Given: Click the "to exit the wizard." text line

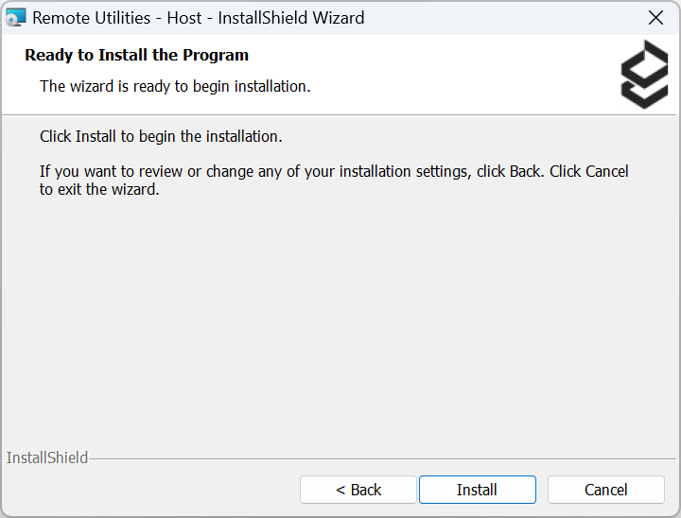Looking at the screenshot, I should (x=99, y=189).
